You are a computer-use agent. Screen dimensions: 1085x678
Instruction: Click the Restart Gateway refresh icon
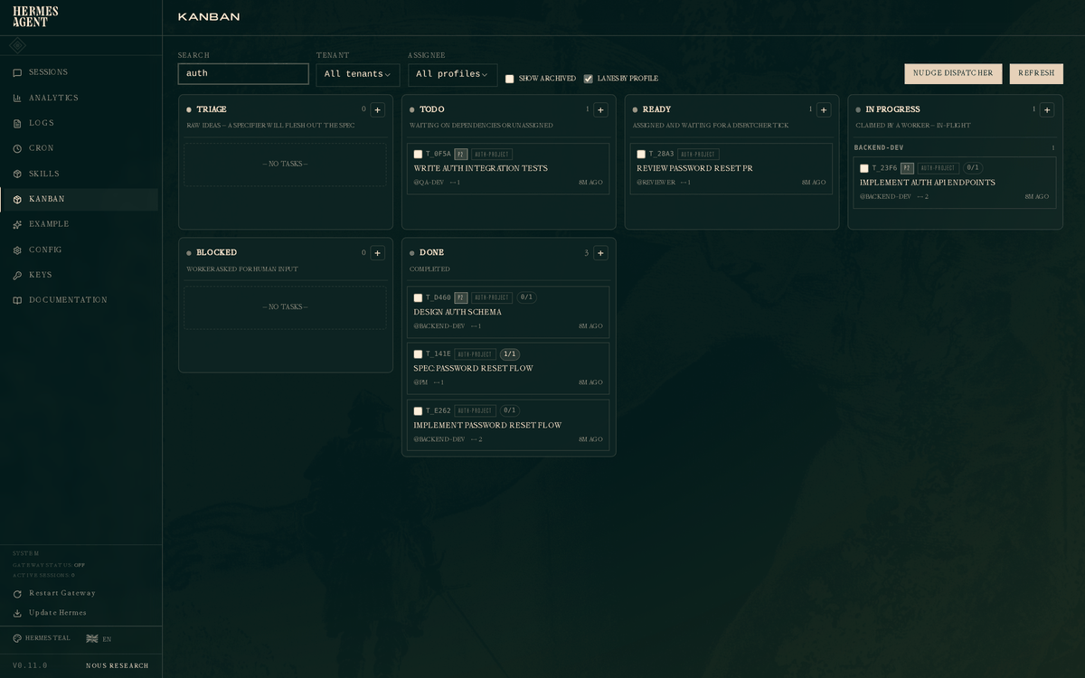pos(17,594)
